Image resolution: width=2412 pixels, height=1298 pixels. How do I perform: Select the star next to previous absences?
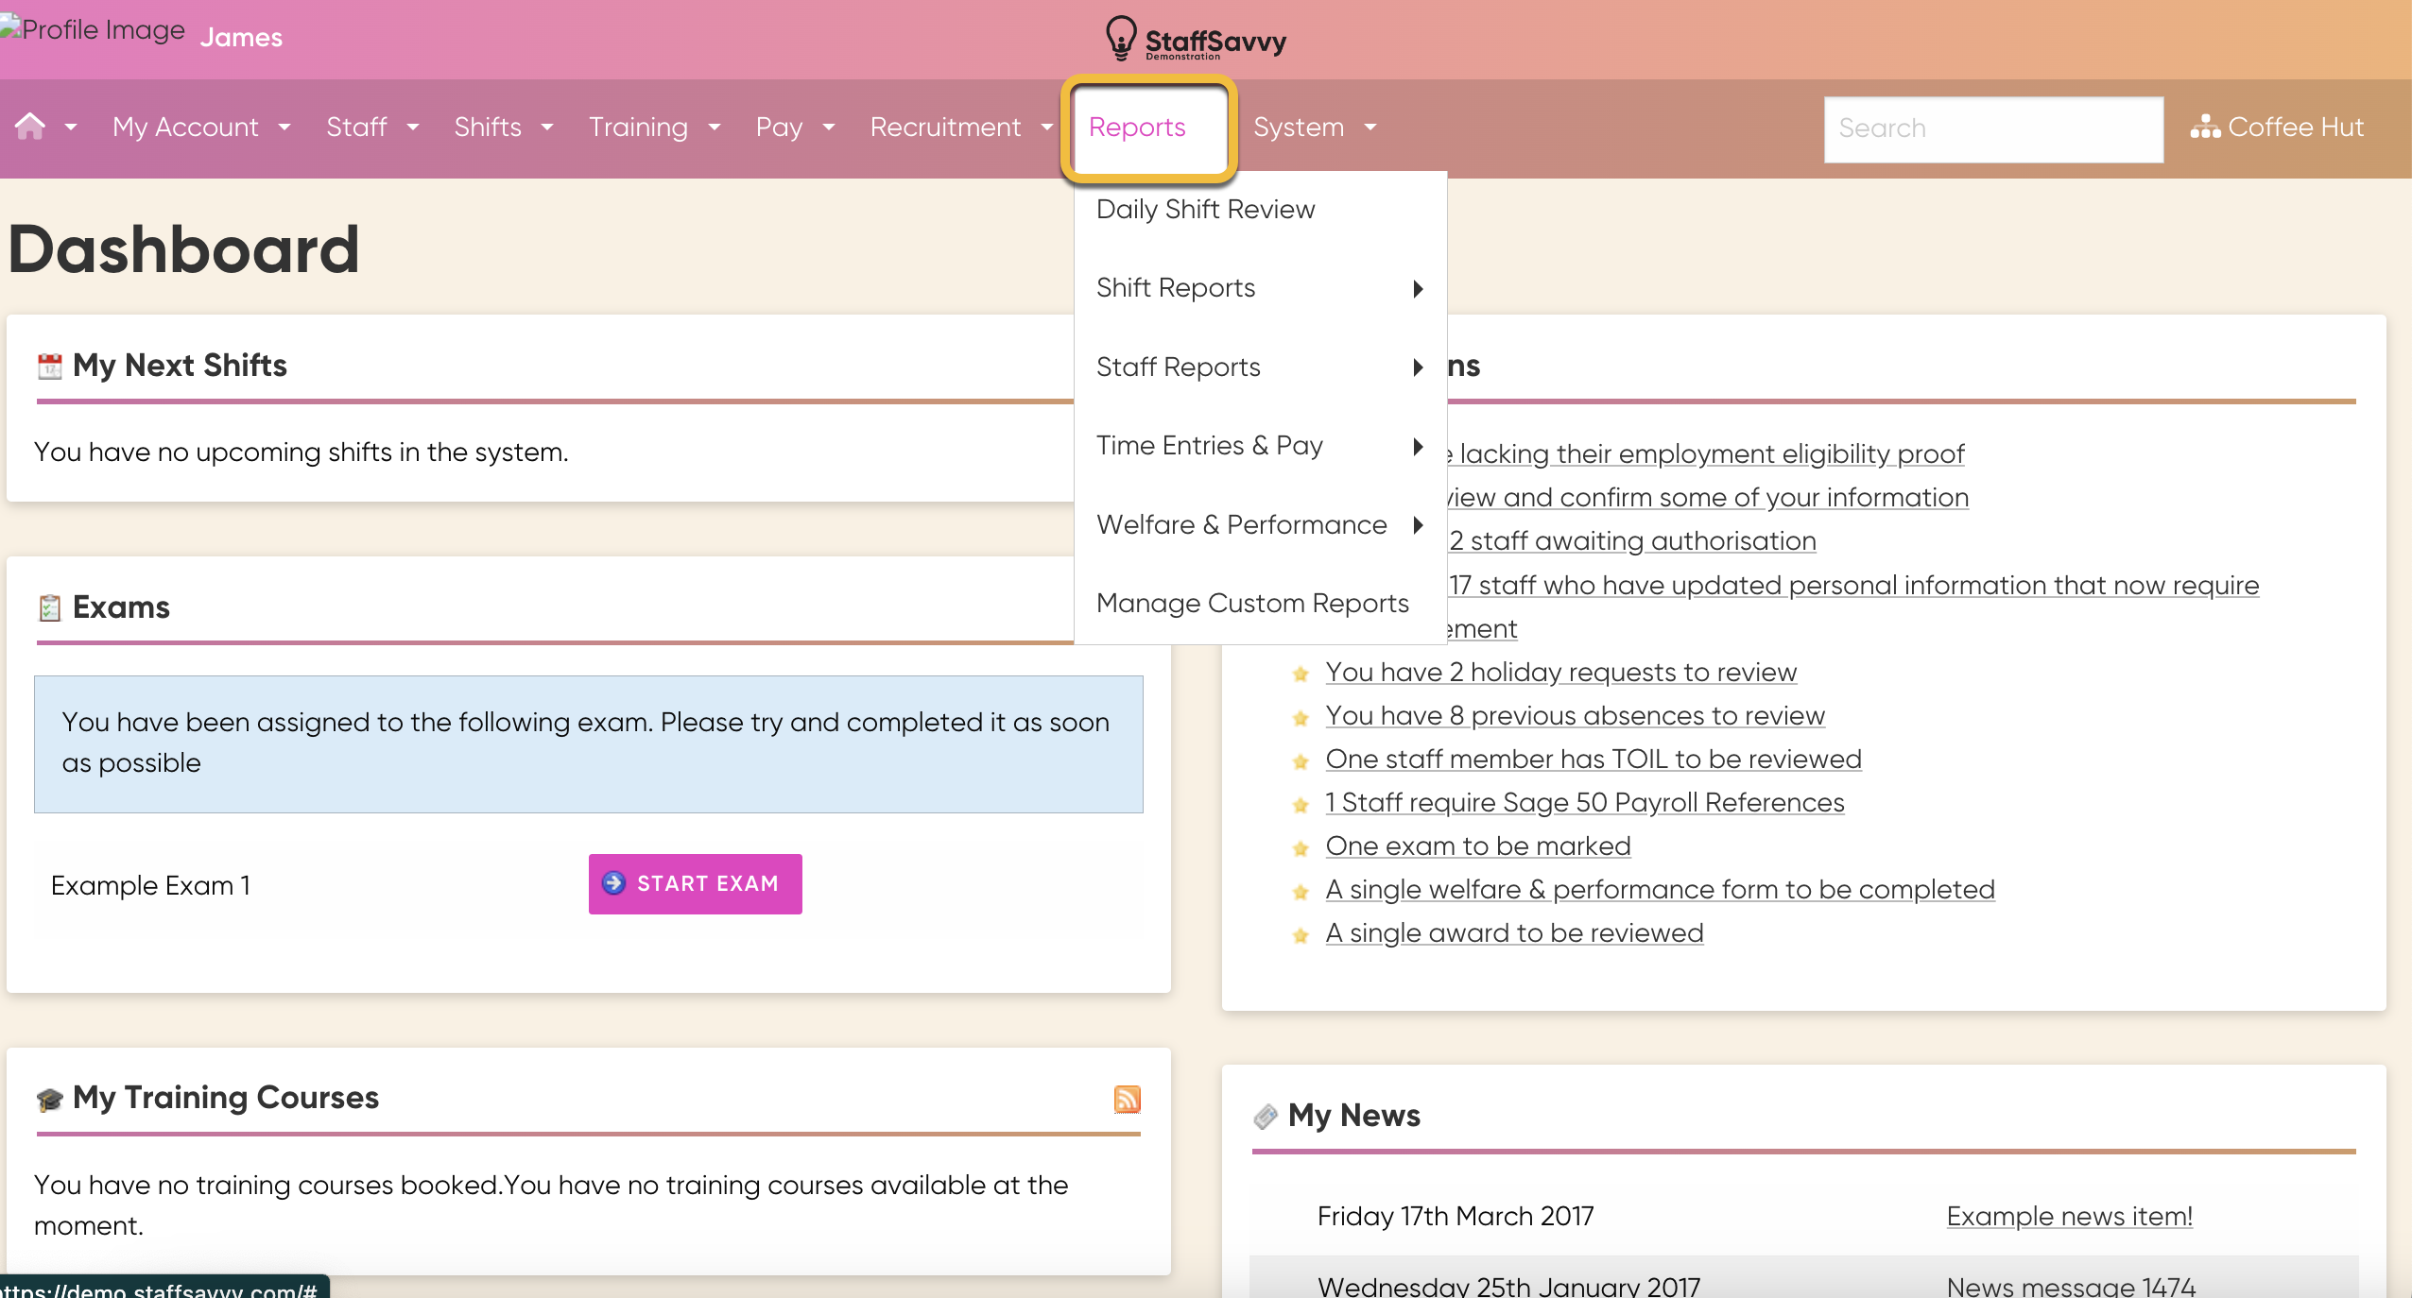[1301, 718]
